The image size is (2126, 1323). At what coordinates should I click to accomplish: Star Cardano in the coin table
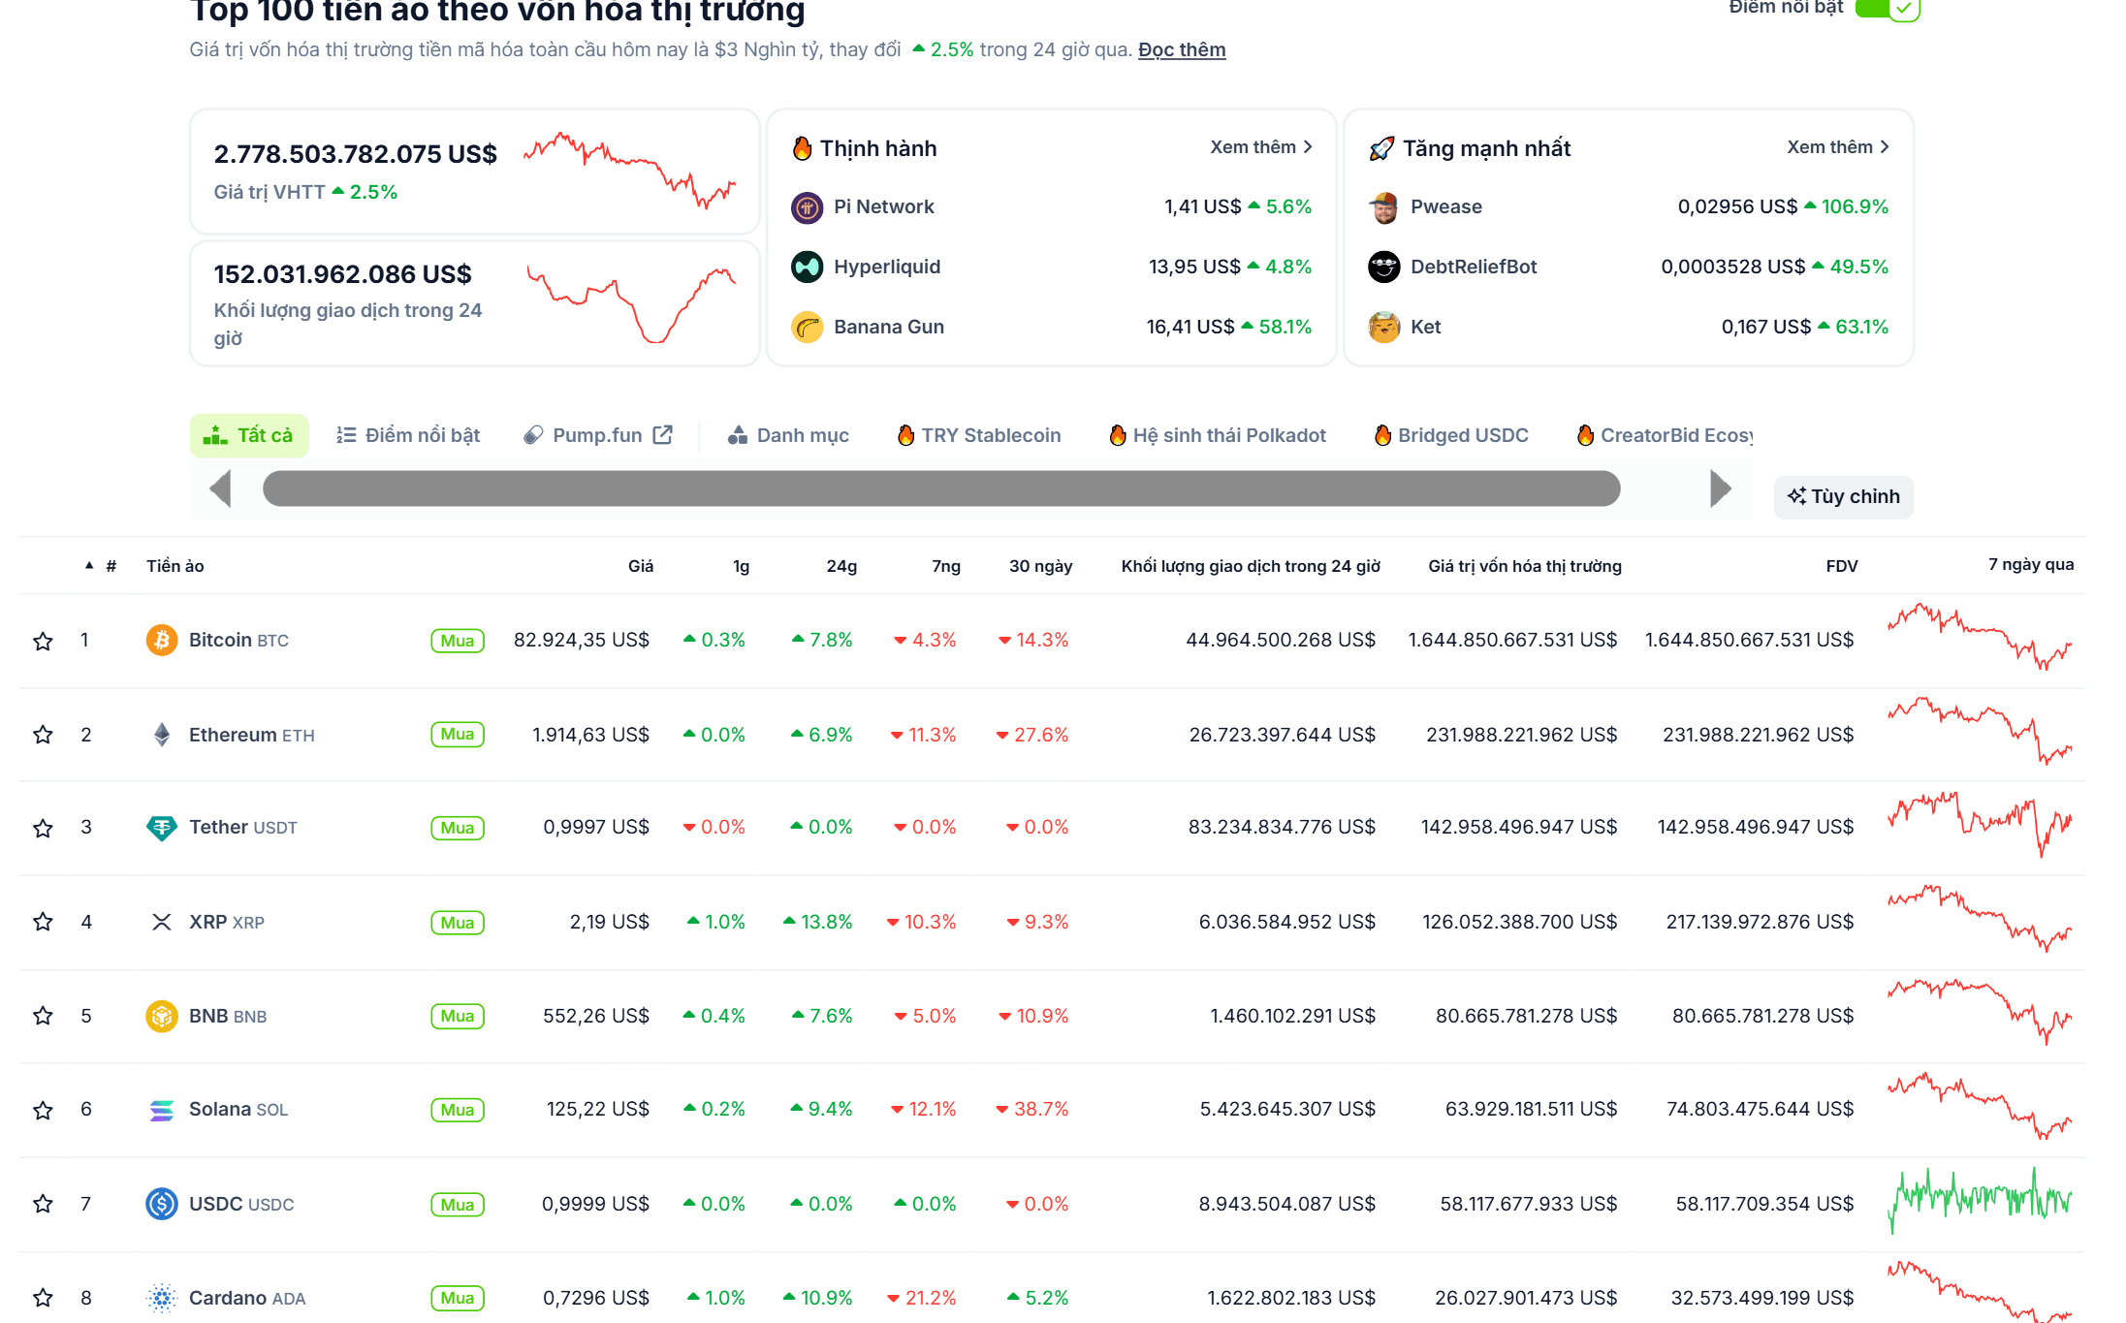point(43,1298)
